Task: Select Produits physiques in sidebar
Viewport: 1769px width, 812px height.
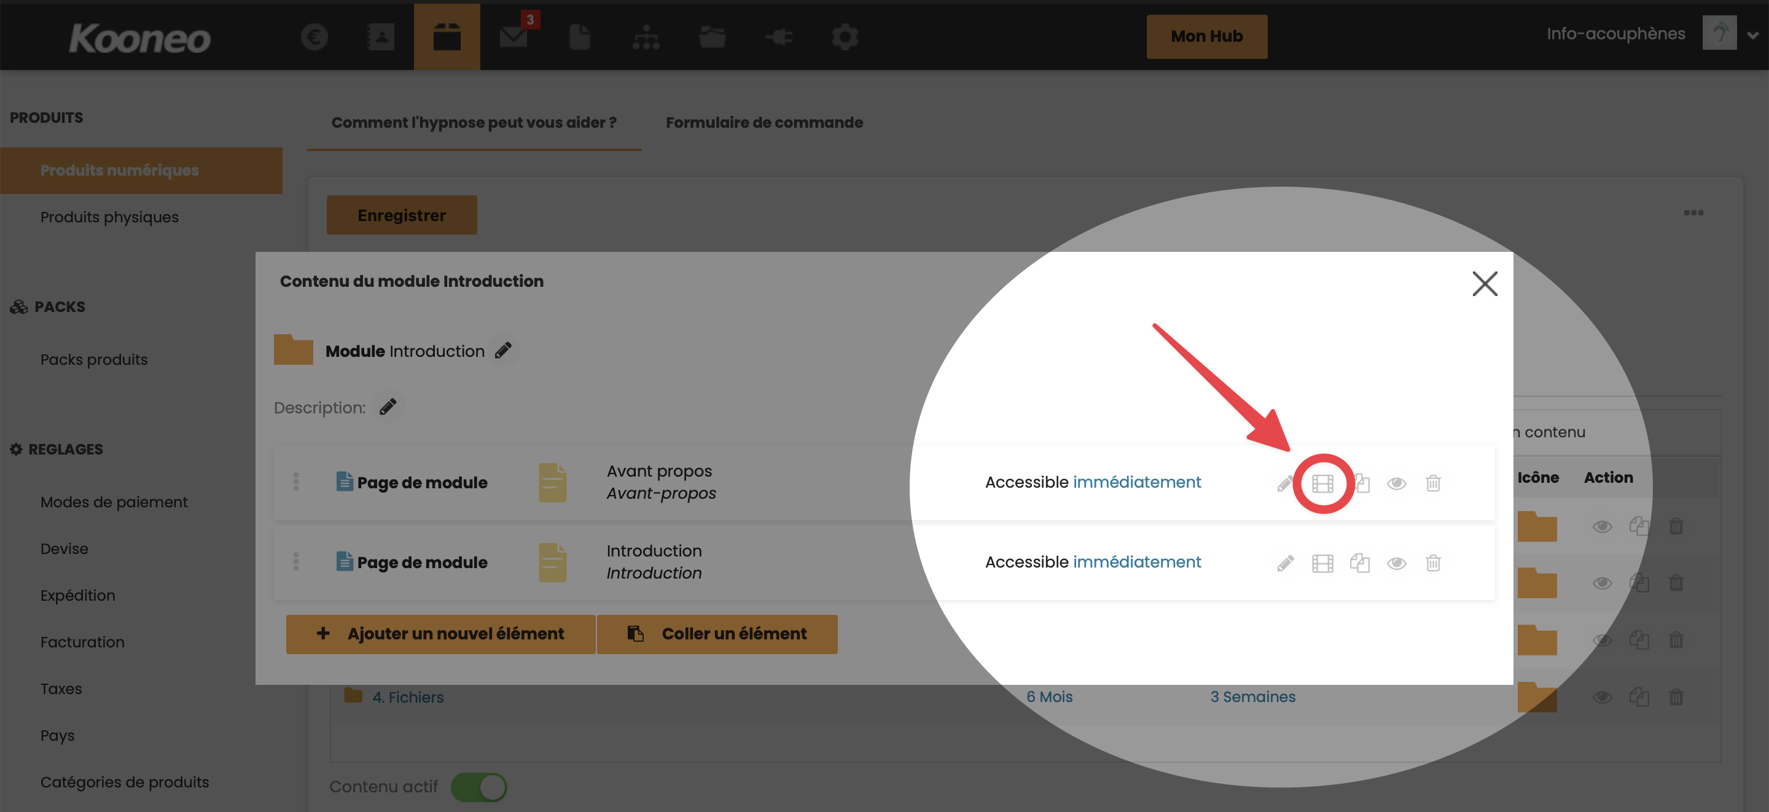Action: pyautogui.click(x=109, y=217)
